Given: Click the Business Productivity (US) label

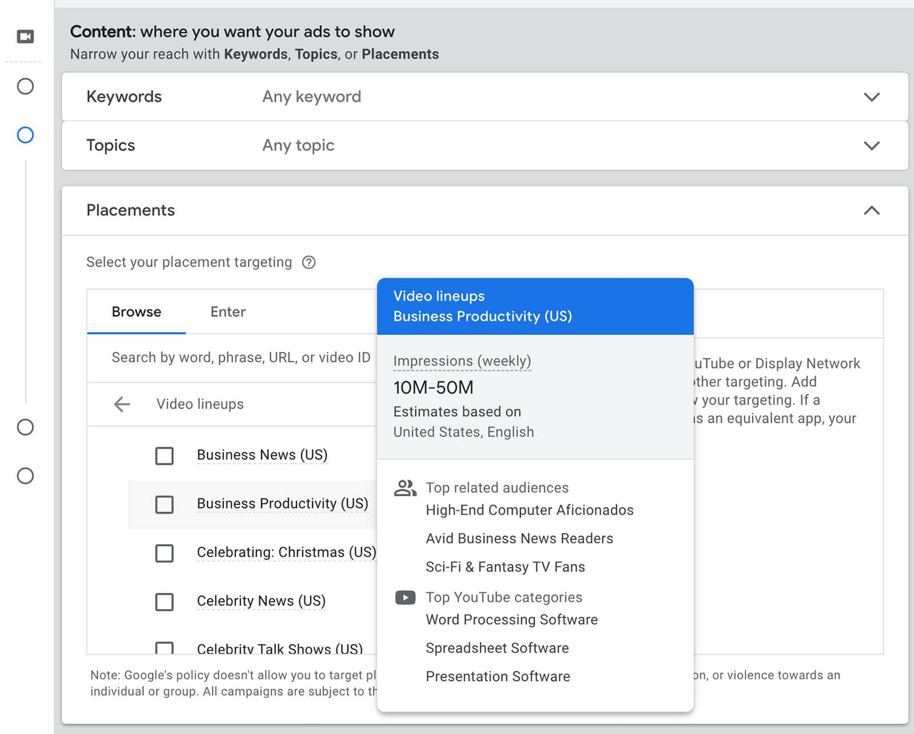Looking at the screenshot, I should click(x=282, y=503).
